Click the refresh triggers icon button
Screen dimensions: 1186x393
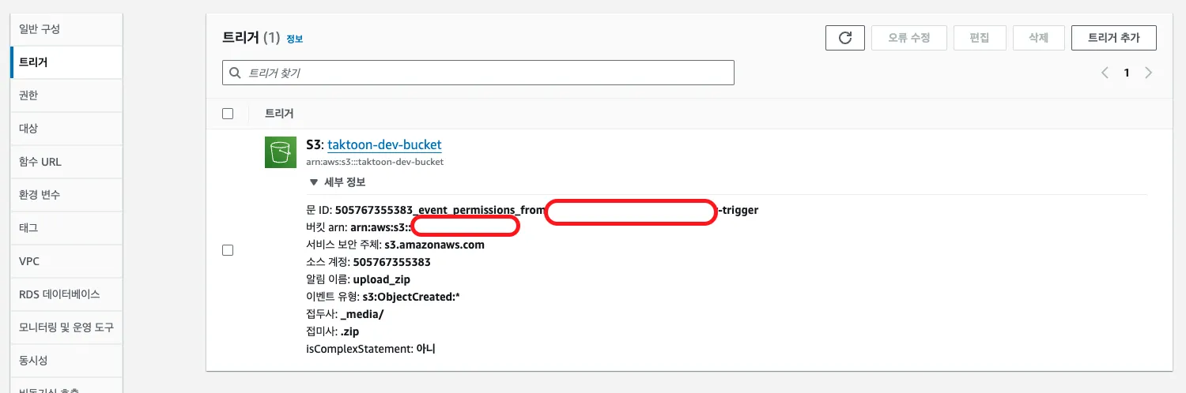click(844, 38)
